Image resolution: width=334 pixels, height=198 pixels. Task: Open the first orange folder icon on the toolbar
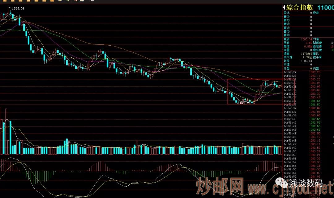[x=5, y=1]
